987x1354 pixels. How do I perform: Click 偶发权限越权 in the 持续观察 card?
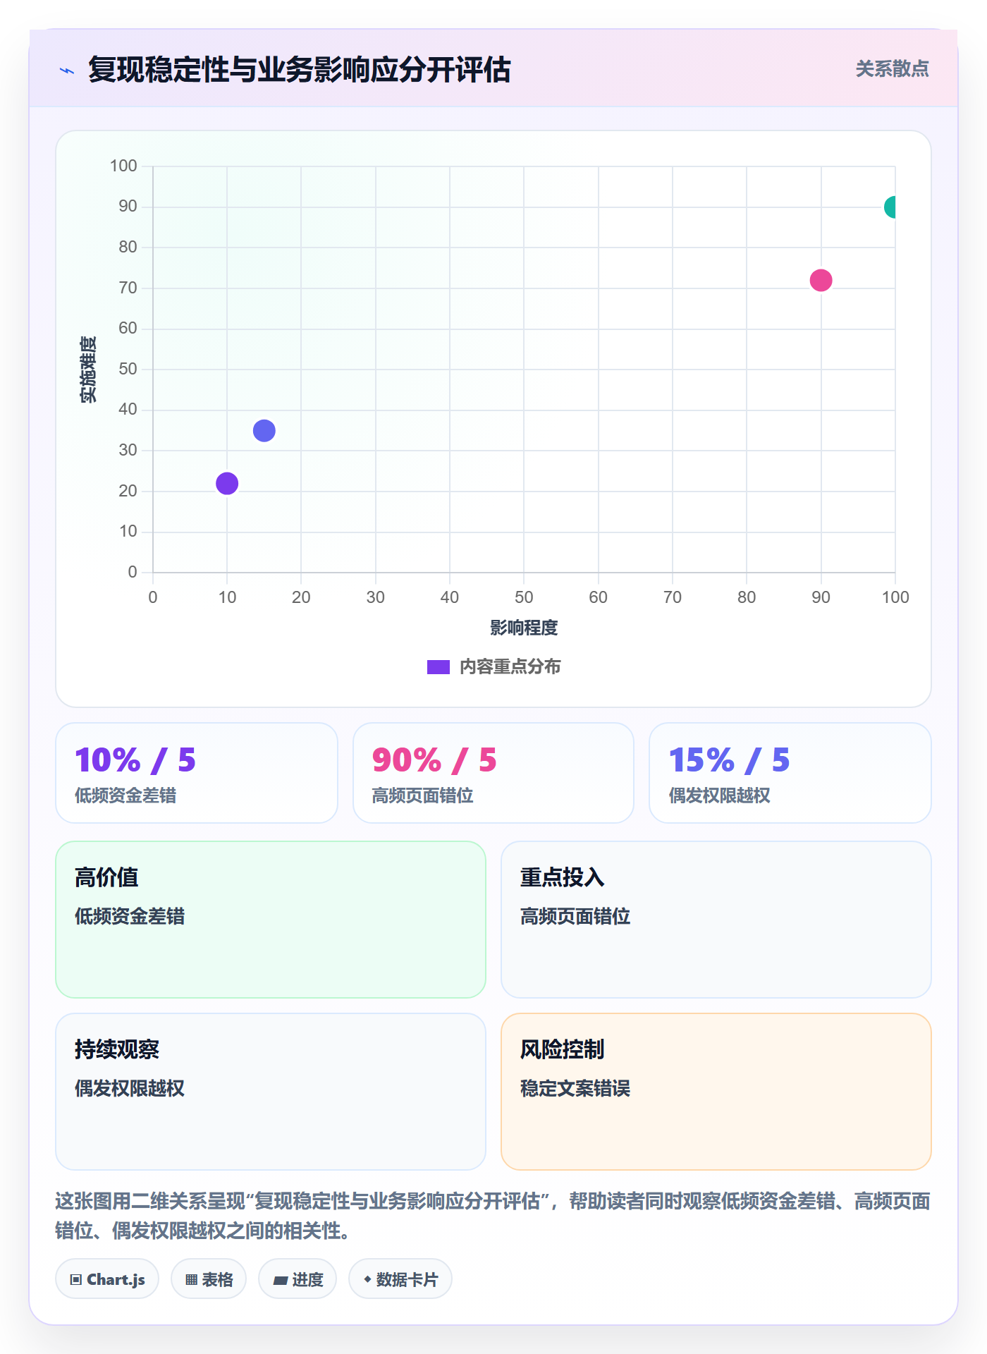130,1088
